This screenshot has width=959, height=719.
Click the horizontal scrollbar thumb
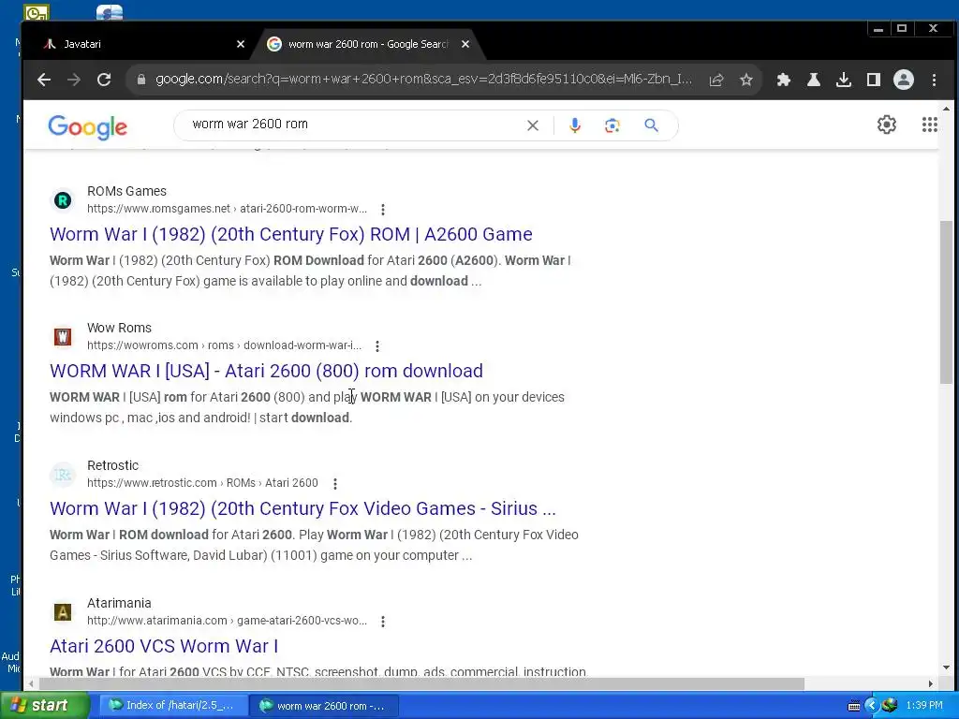pyautogui.click(x=422, y=683)
